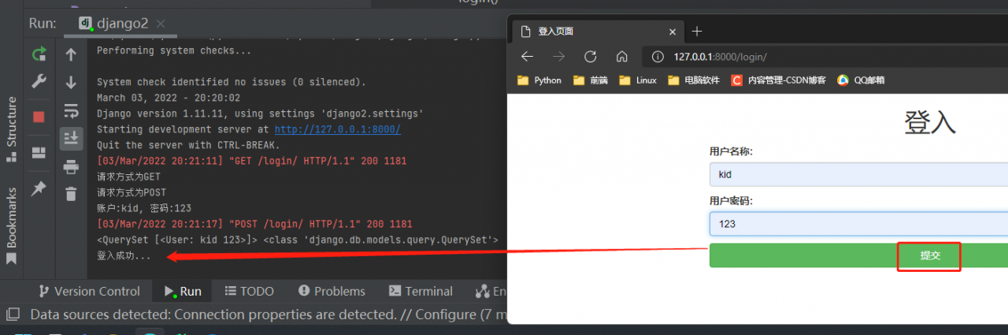This screenshot has height=335, width=1008.
Task: Jump up in console stack trace
Action: tap(71, 54)
